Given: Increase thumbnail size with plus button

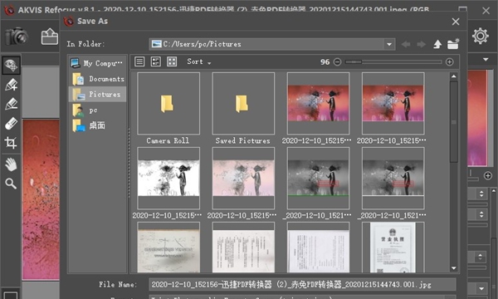Looking at the screenshot, I should point(449,61).
